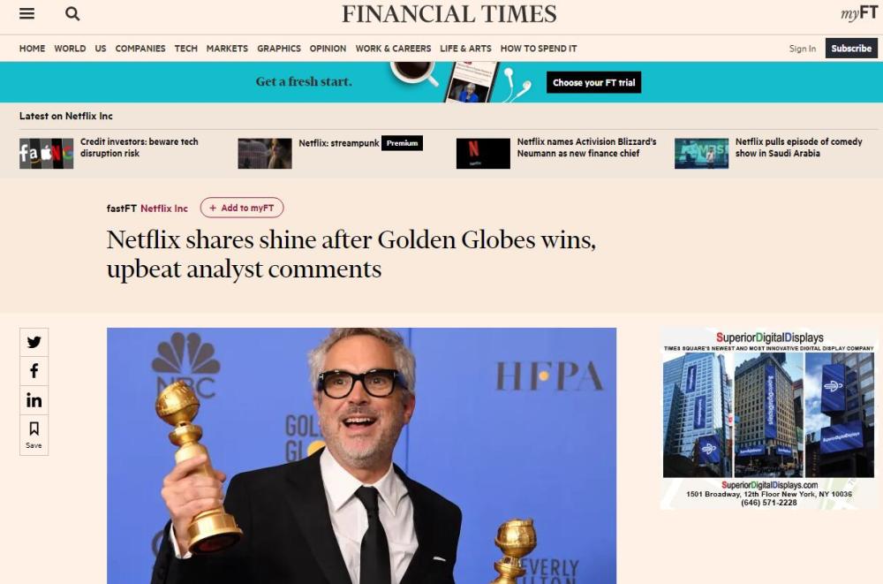Choose your FT trial button

click(x=593, y=82)
